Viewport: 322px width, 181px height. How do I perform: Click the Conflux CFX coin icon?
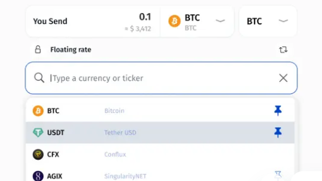pos(38,154)
